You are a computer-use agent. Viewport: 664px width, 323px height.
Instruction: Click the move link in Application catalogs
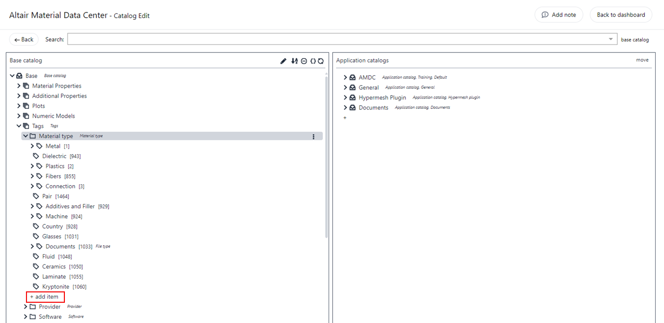tap(642, 60)
